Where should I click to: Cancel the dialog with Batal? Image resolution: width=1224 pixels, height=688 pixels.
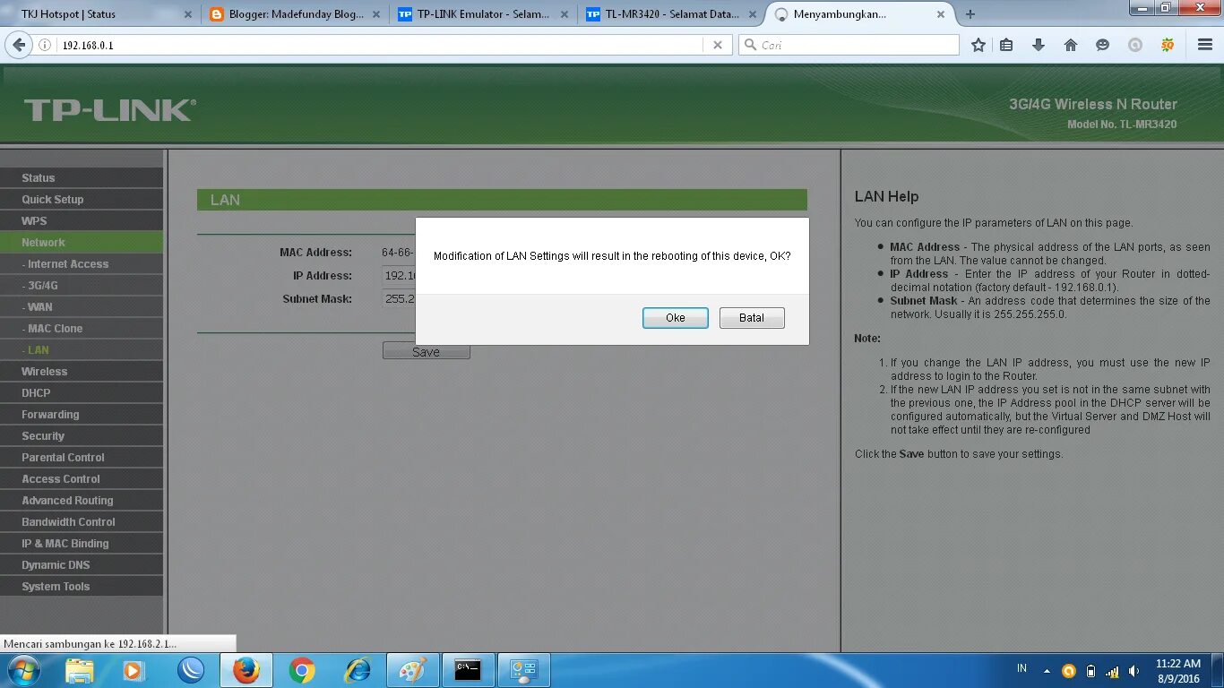[752, 318]
